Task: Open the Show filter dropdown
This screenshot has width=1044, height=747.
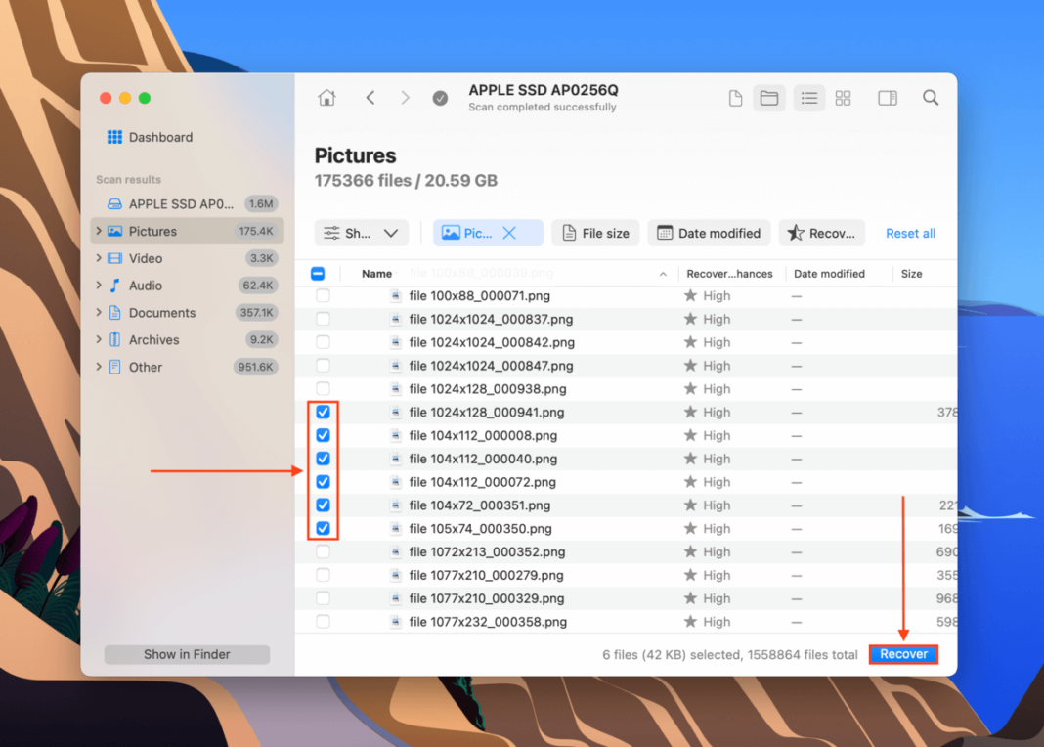Action: point(361,233)
